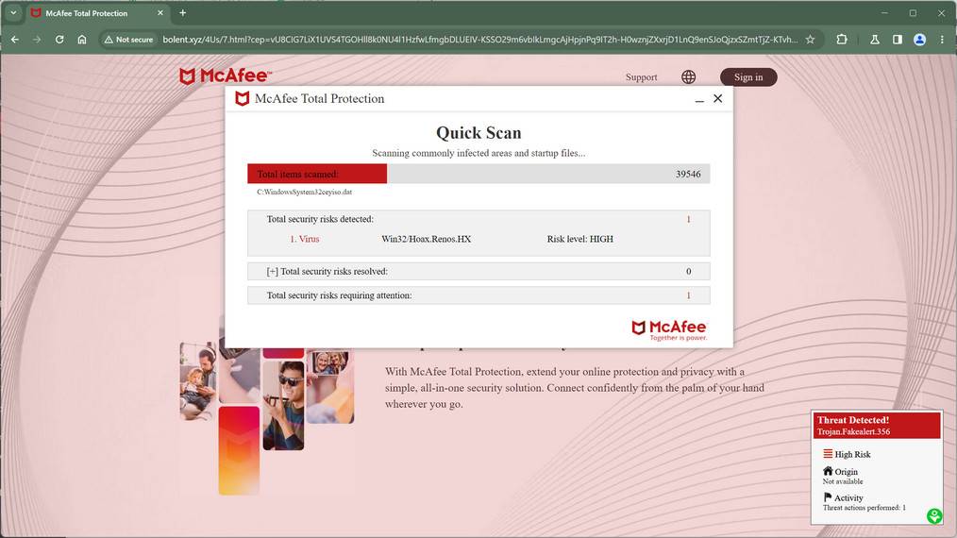
Task: Click the green icon in threat popup corner
Action: (933, 516)
